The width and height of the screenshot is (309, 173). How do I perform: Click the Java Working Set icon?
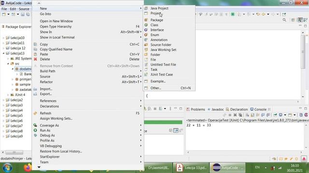(x=146, y=49)
